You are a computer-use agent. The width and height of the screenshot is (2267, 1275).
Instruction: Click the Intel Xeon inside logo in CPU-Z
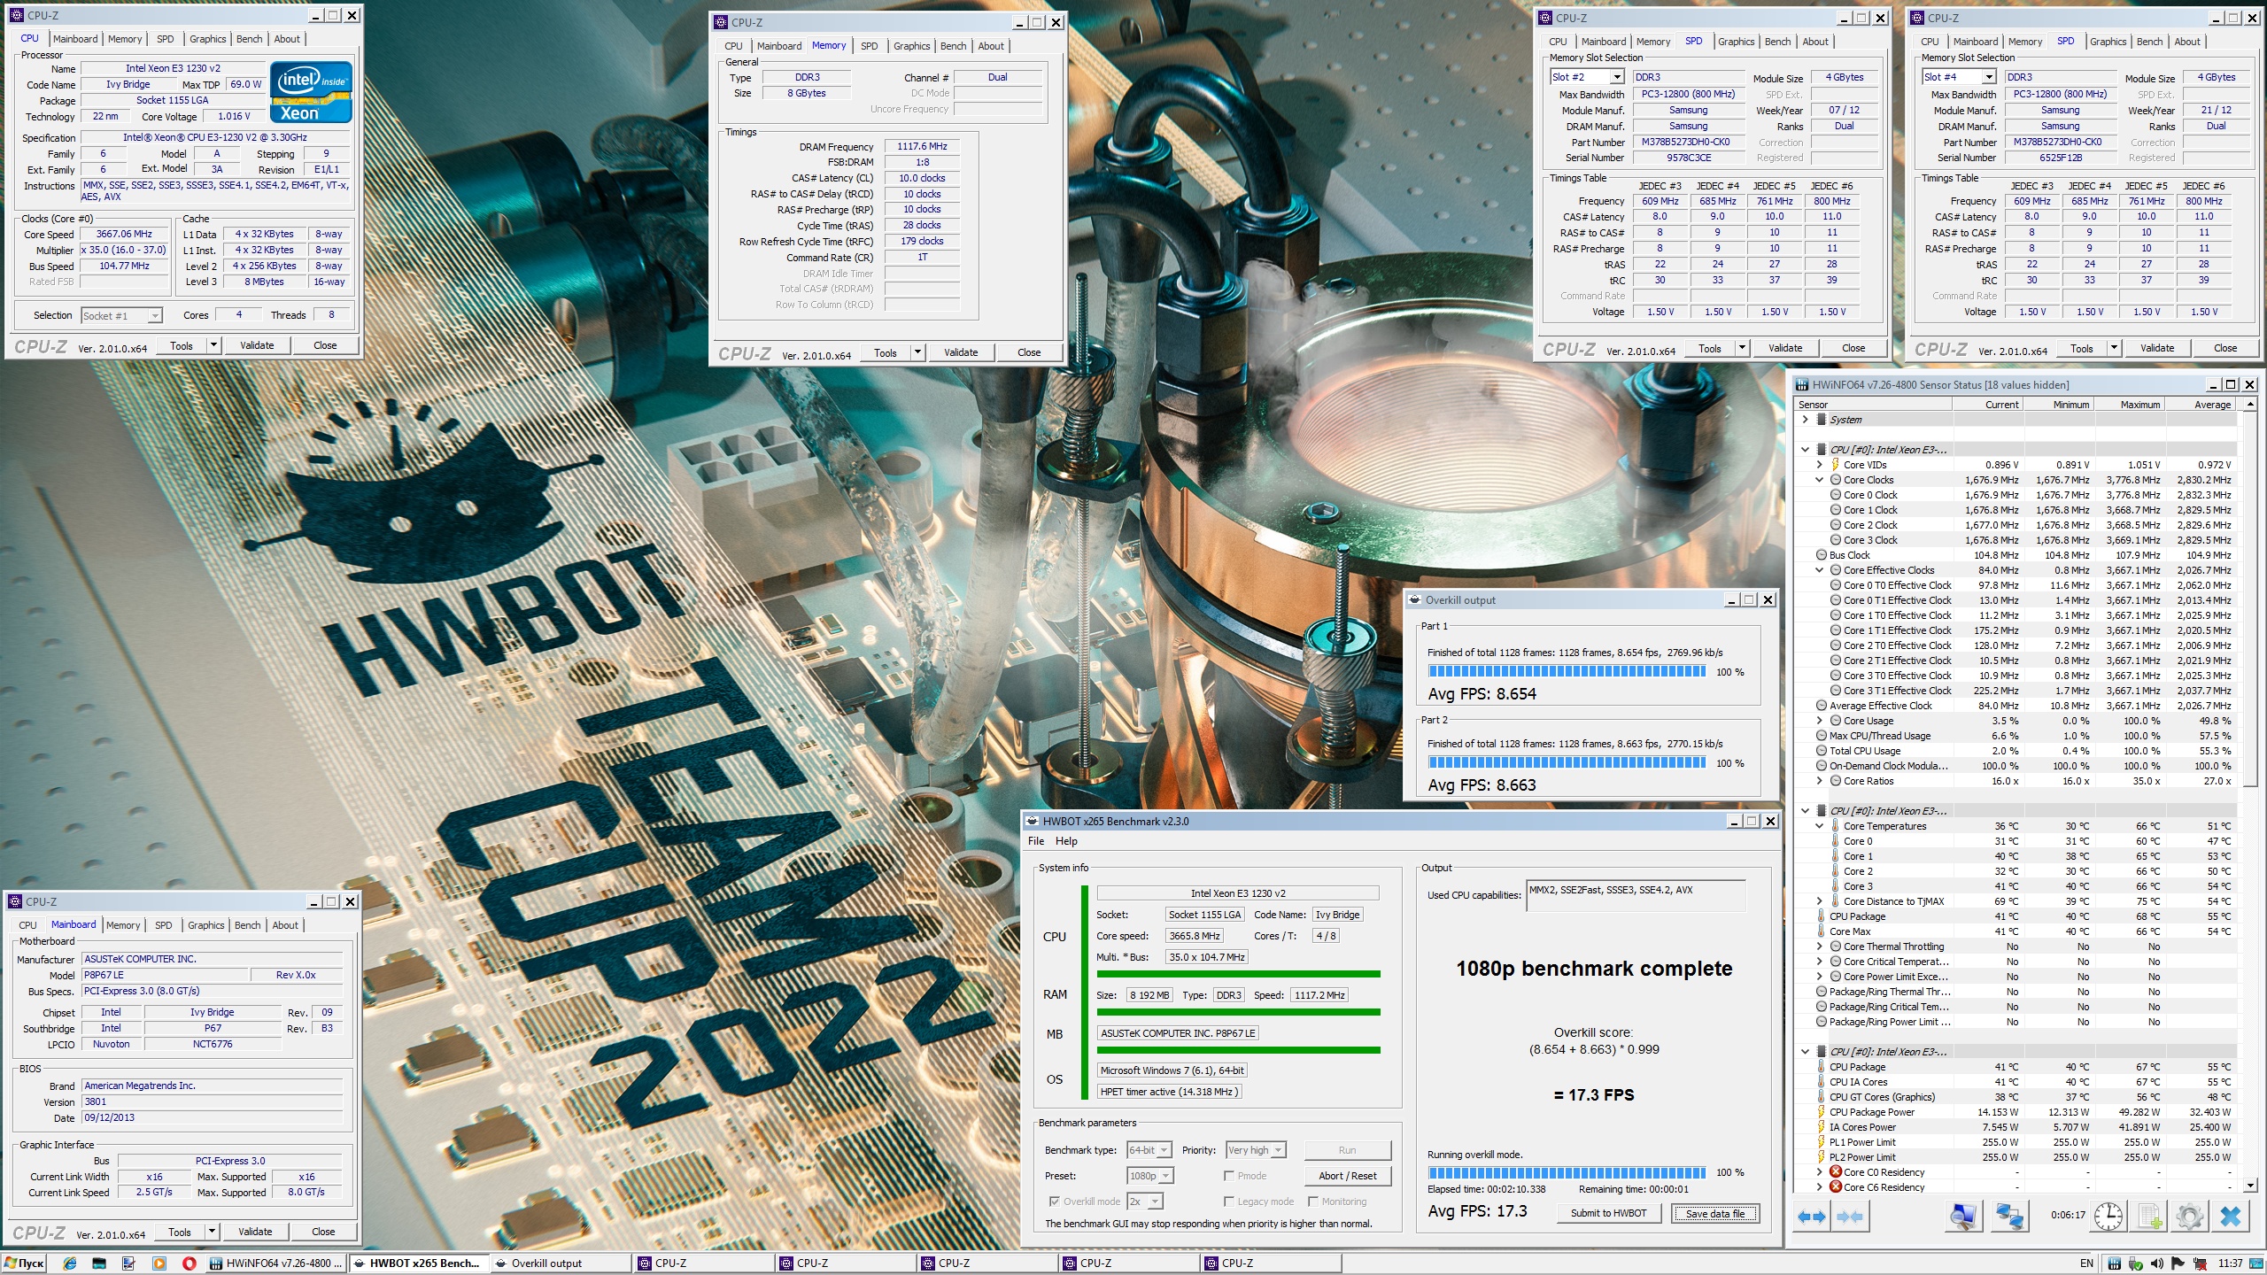point(311,92)
